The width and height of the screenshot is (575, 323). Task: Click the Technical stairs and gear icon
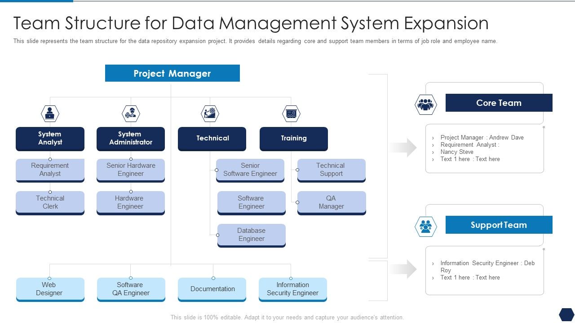(x=210, y=113)
